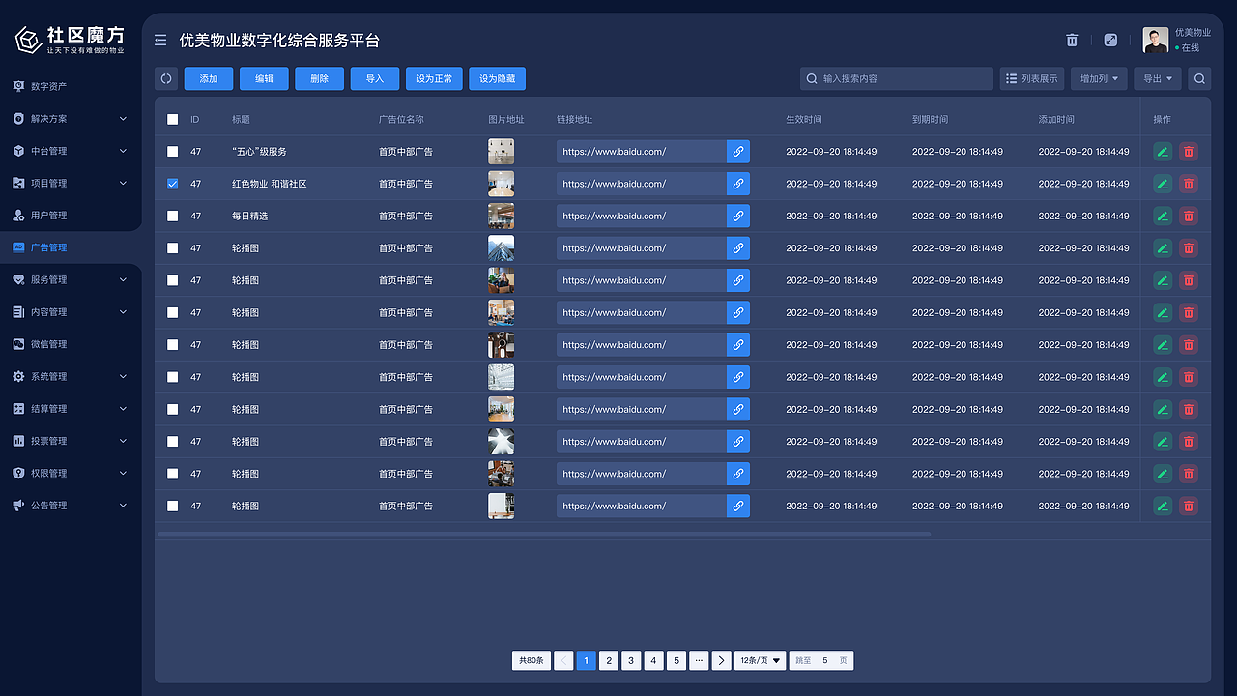Screen dimensions: 1237x696
Task: Click the 设为隐藏 button
Action: pos(497,78)
